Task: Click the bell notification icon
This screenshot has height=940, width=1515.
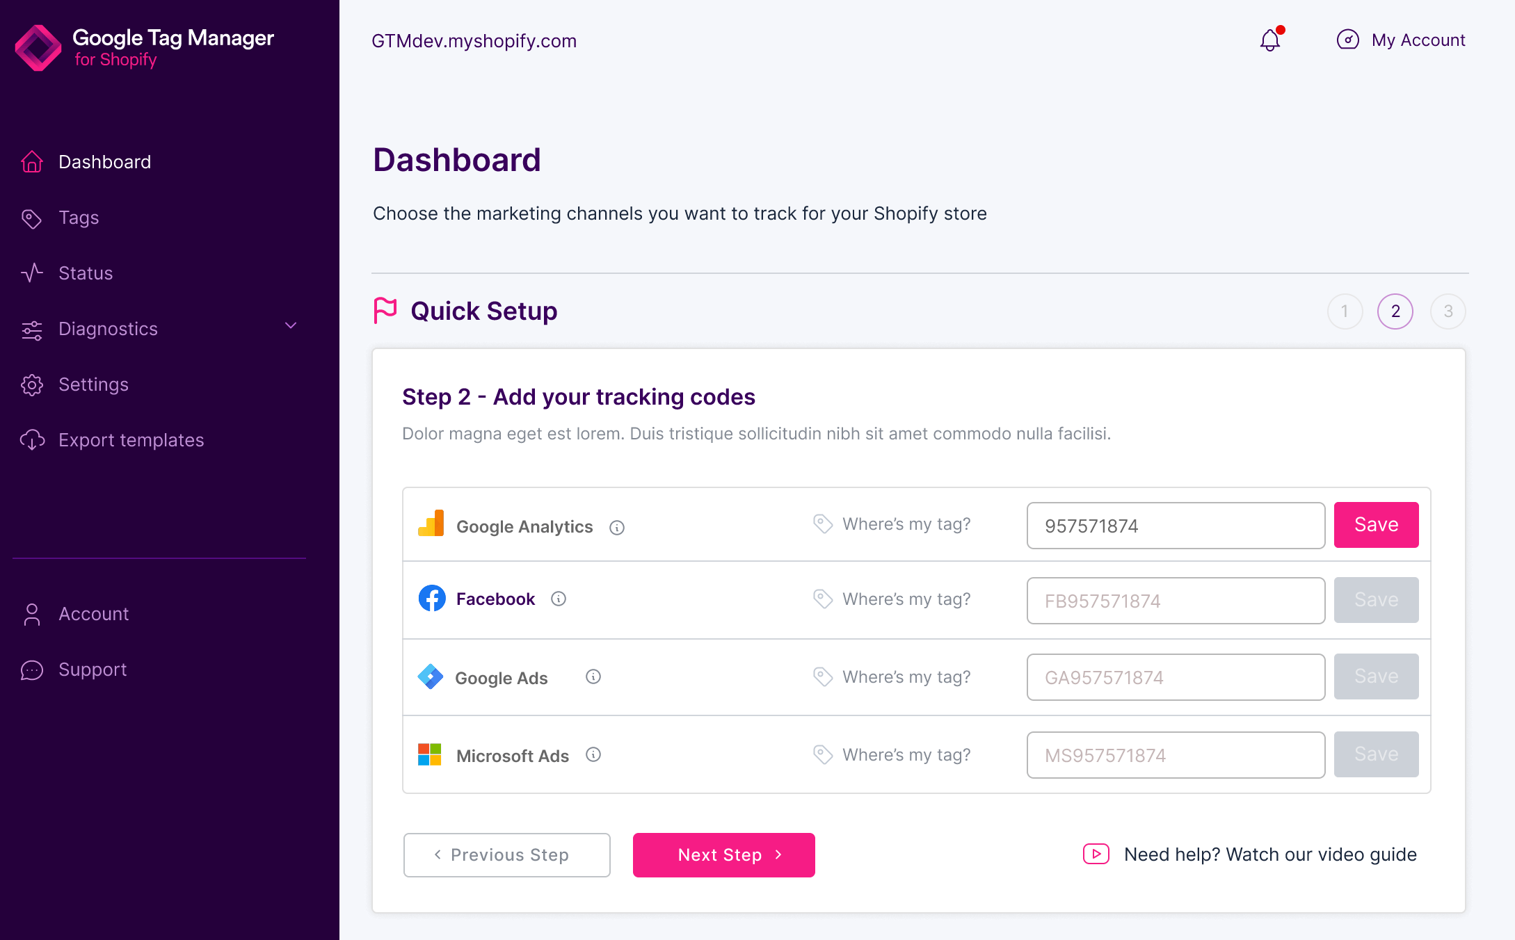Action: click(1269, 40)
